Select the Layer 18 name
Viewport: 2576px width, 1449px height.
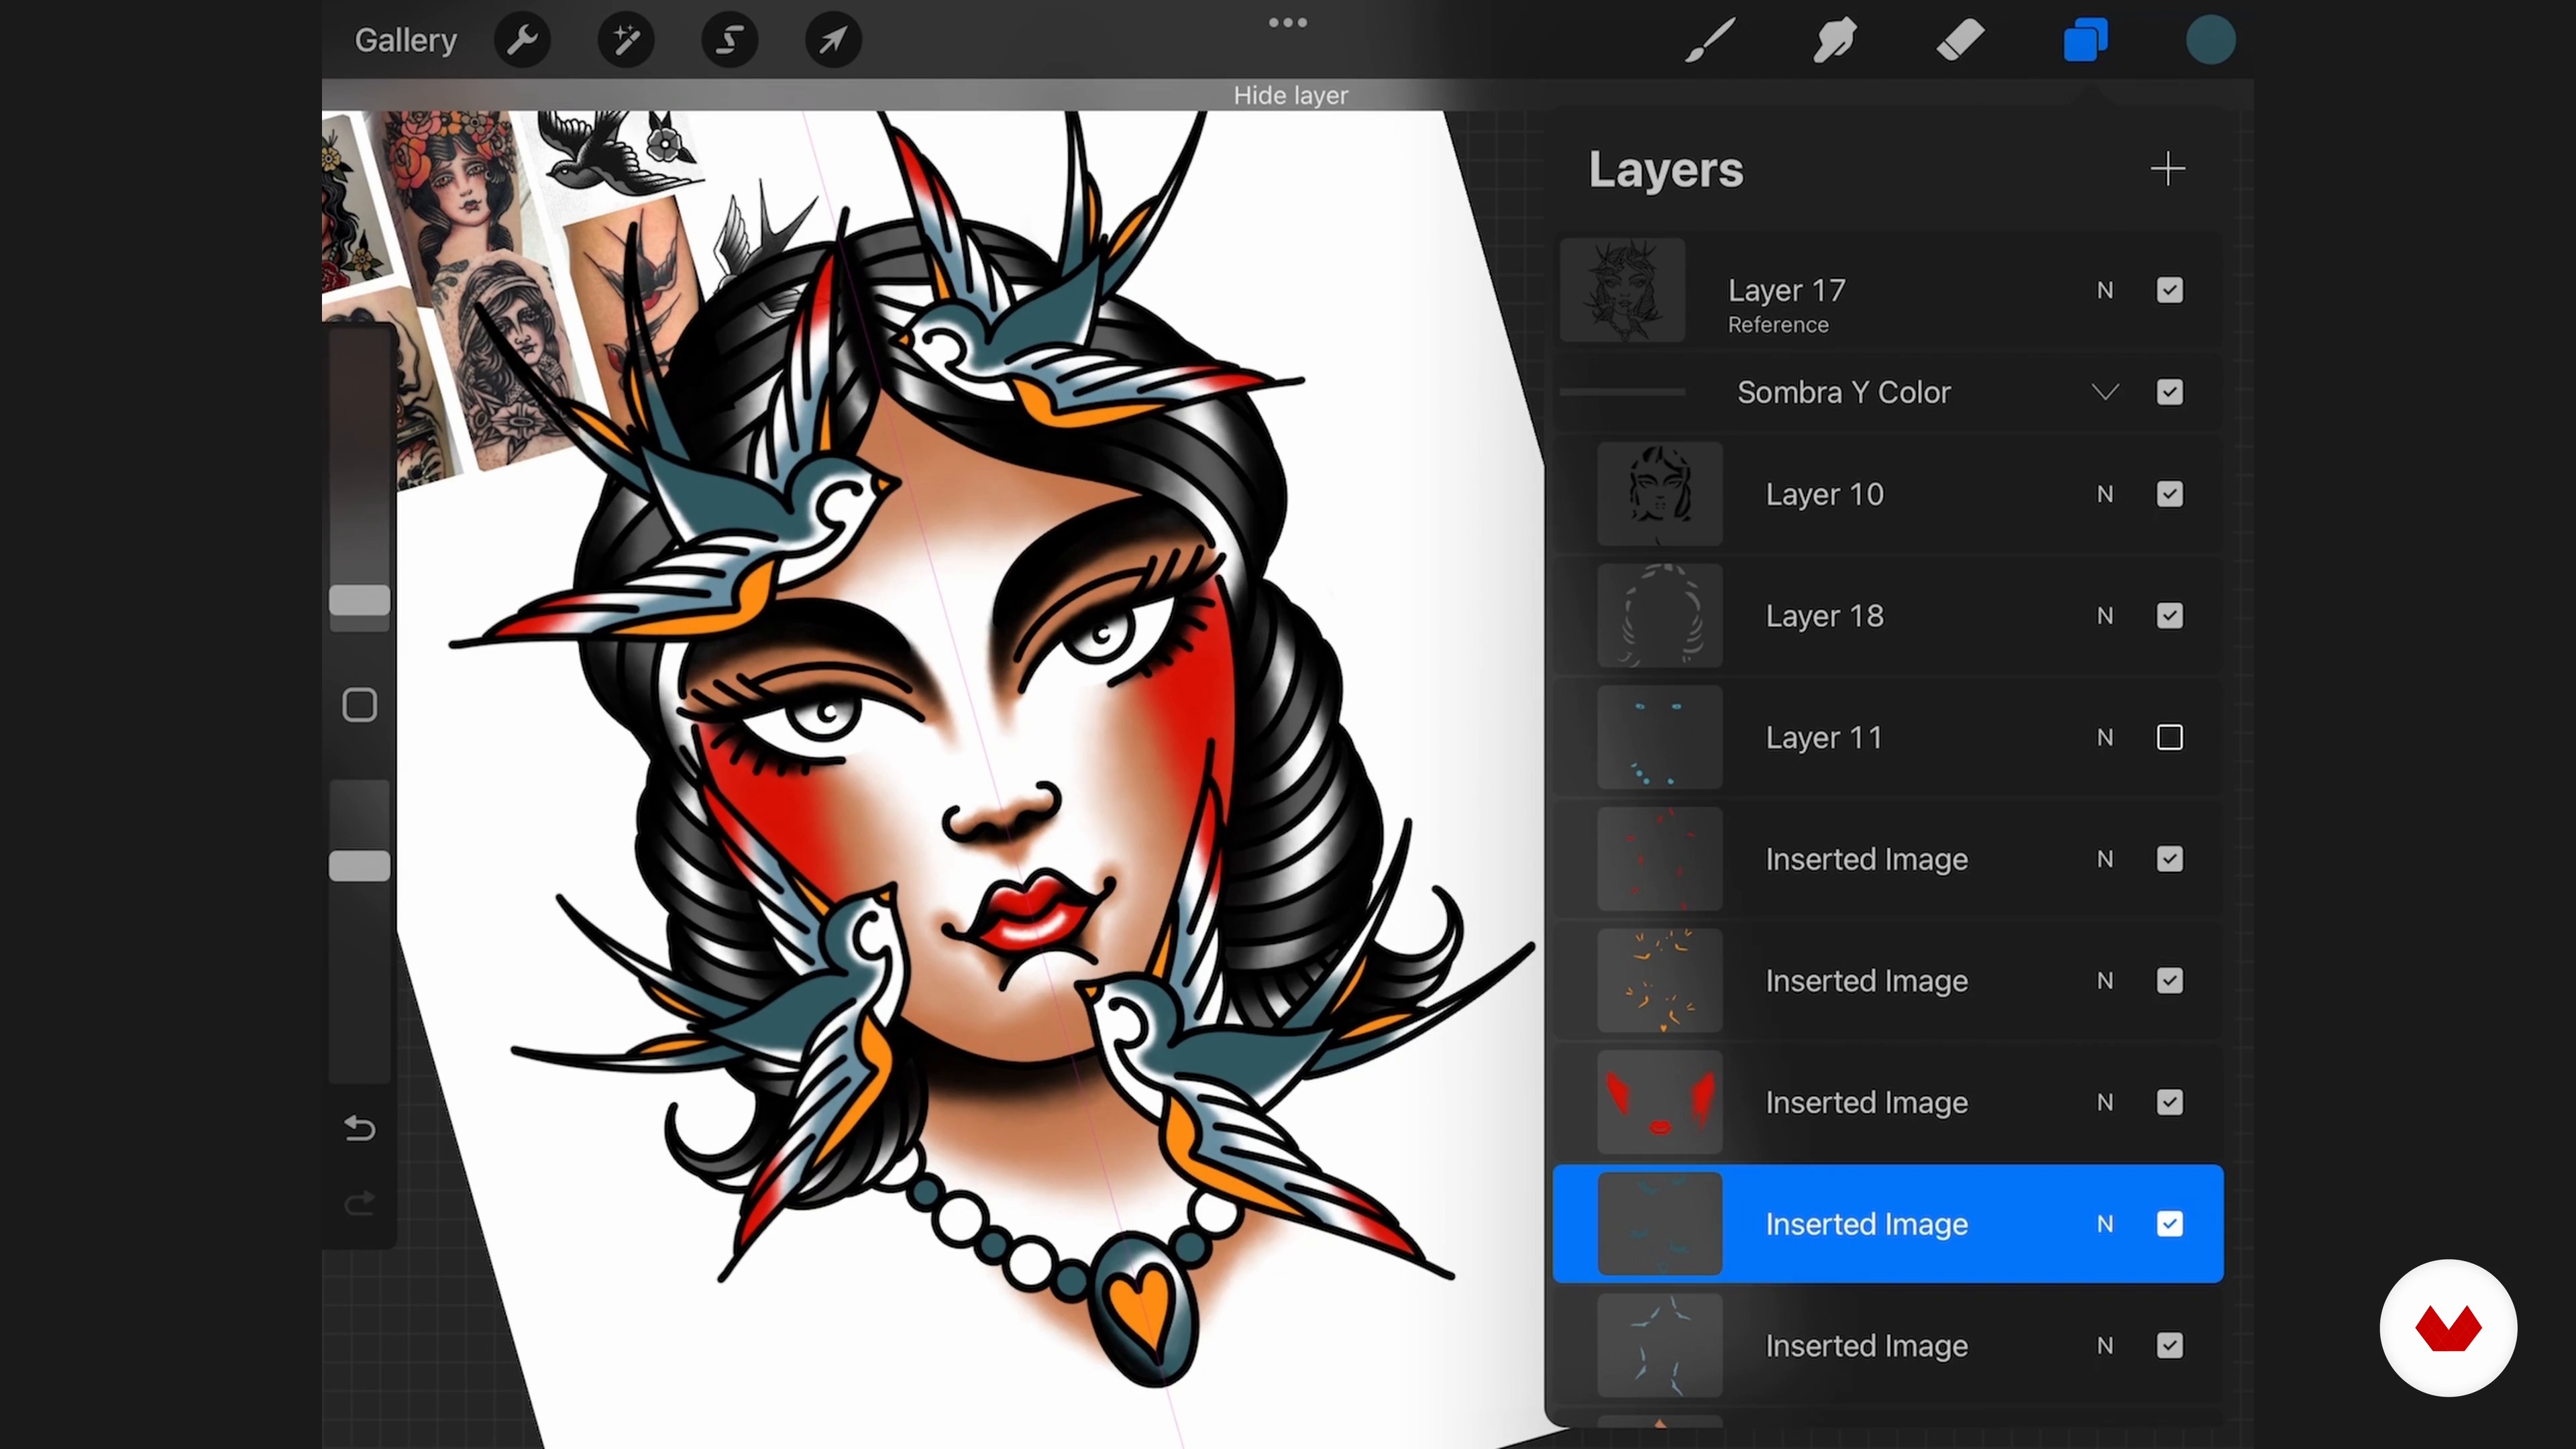tap(1825, 616)
